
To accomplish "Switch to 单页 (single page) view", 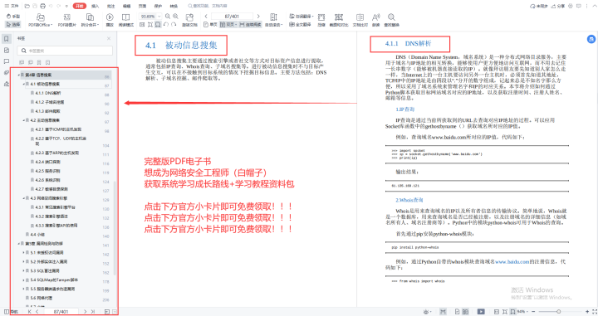I will [210, 24].
